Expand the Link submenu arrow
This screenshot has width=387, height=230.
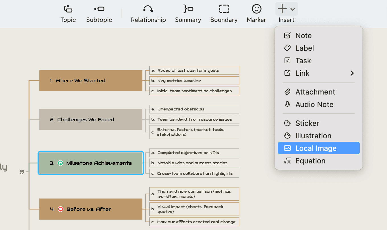pyautogui.click(x=352, y=73)
